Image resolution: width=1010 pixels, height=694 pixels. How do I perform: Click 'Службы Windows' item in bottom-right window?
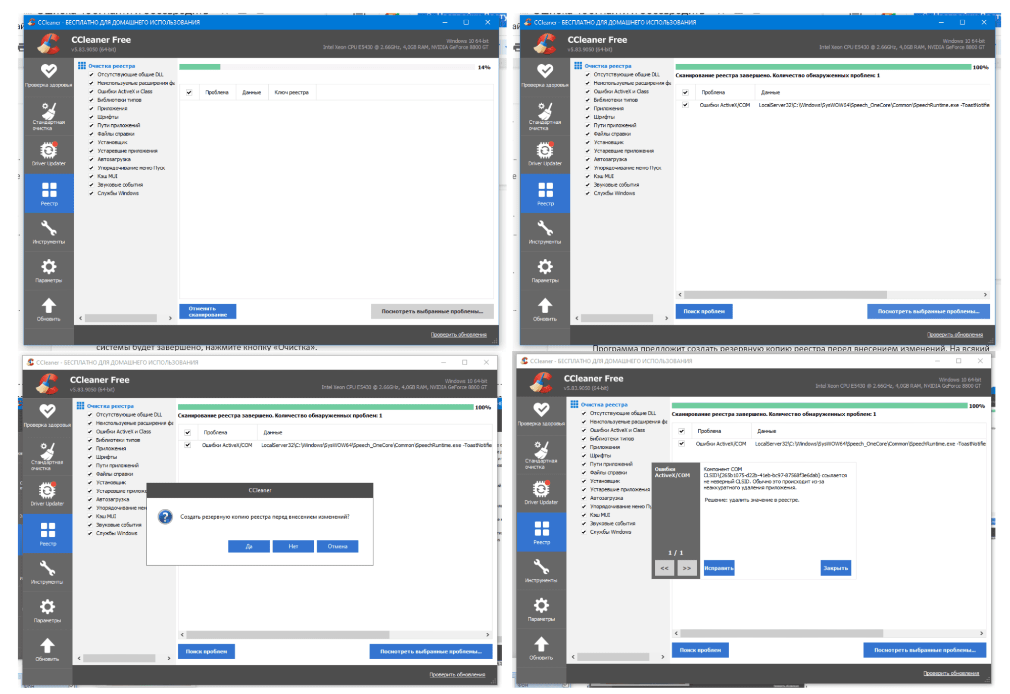click(610, 532)
